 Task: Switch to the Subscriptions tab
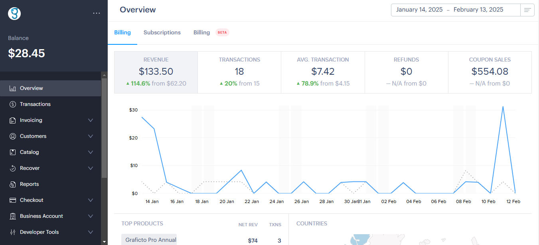162,33
